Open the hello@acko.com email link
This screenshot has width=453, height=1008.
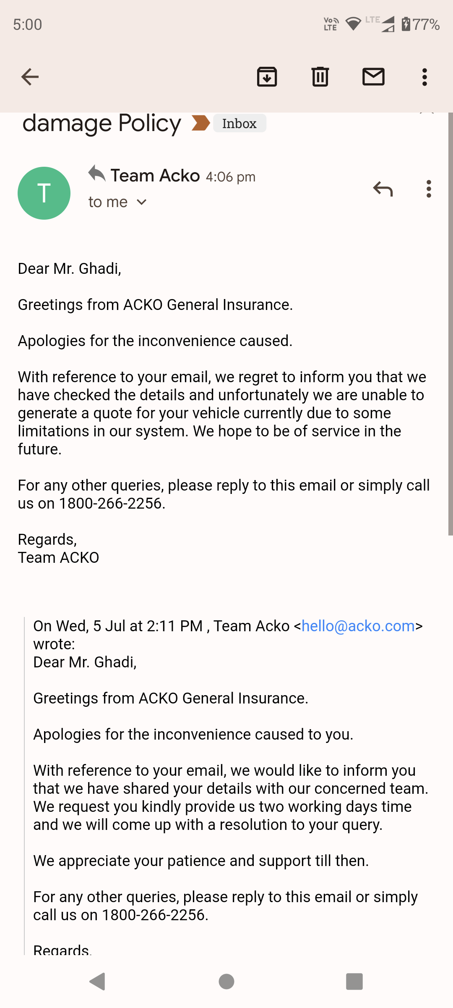(x=358, y=626)
